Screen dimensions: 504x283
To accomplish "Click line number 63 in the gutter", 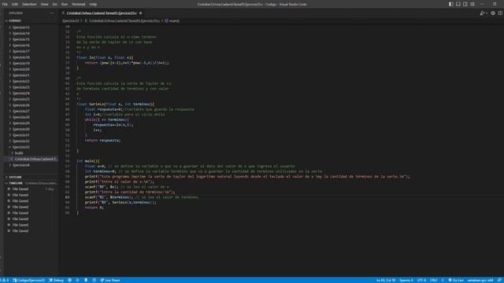I will [68, 197].
